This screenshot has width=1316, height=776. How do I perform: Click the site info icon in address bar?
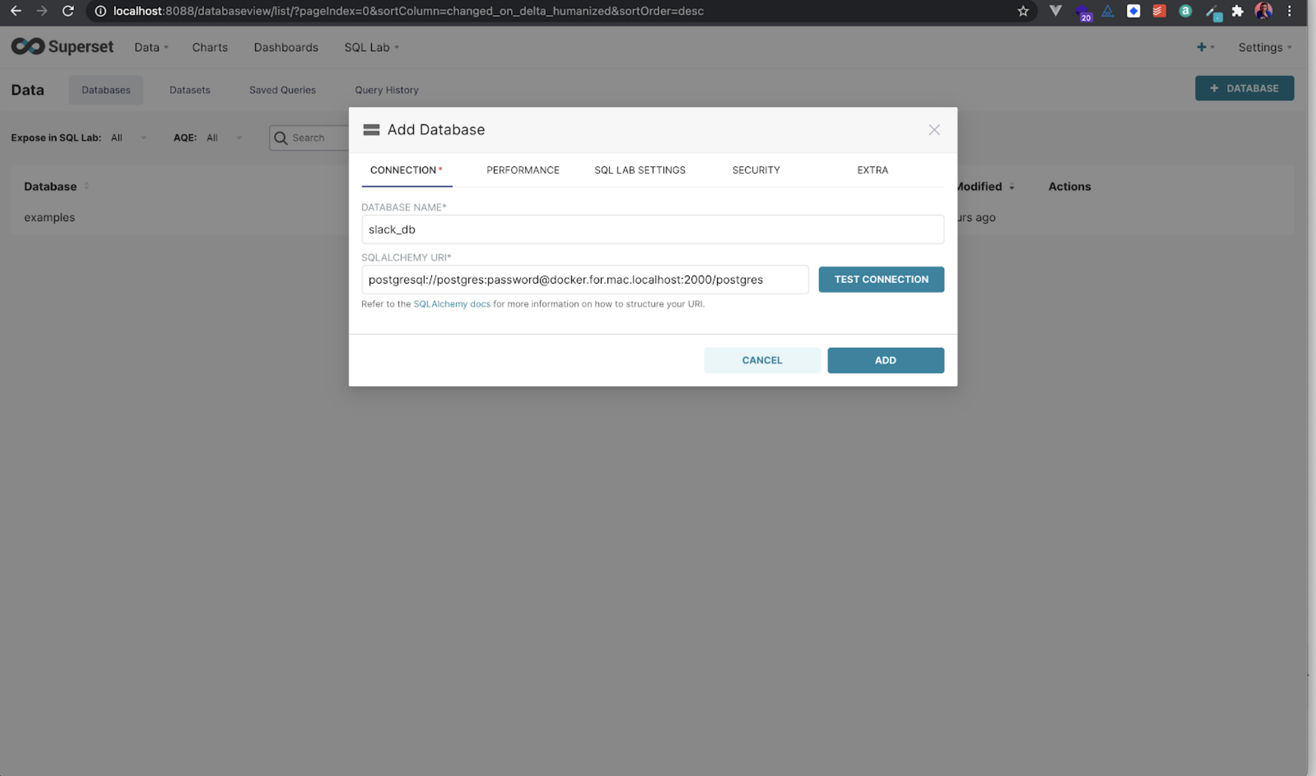pos(100,11)
